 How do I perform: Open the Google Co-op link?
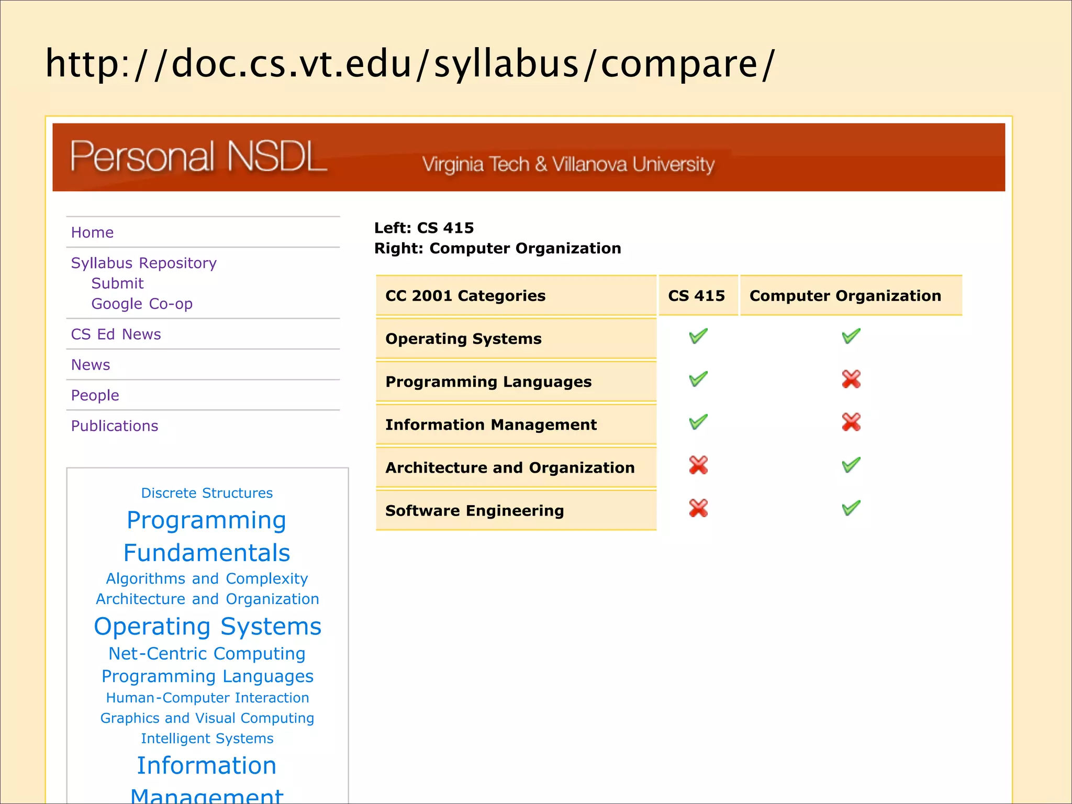click(x=142, y=304)
